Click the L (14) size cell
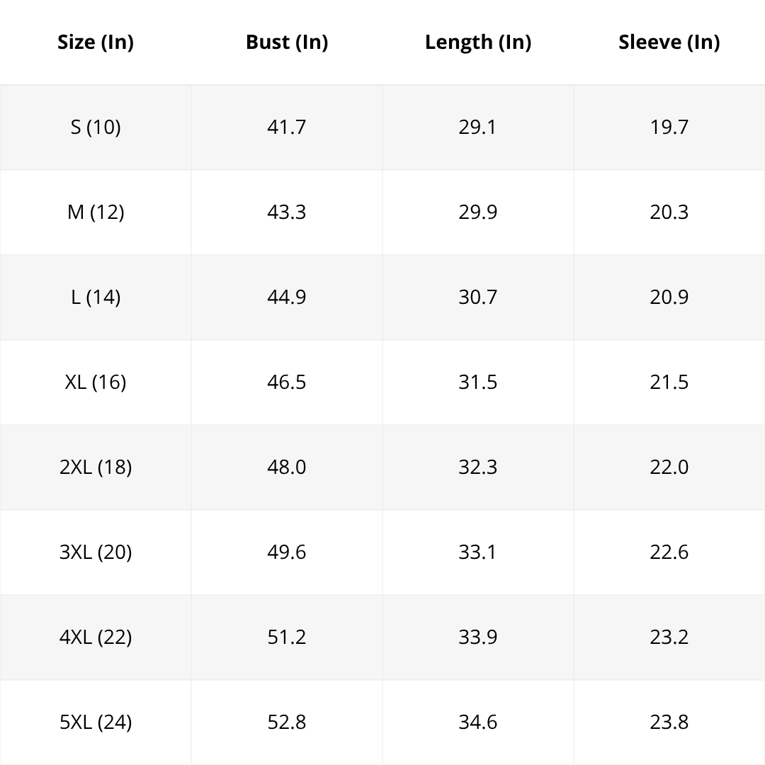The height and width of the screenshot is (765, 765). [x=96, y=297]
